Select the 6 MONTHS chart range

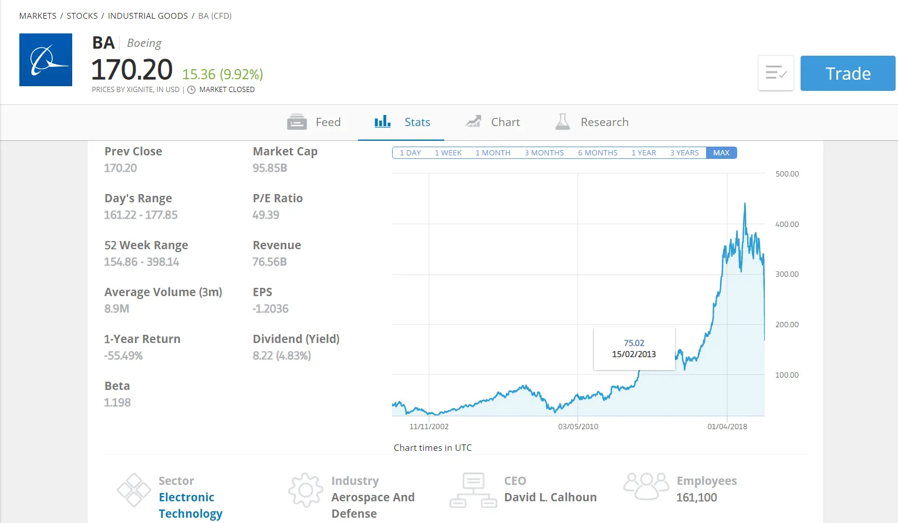pos(597,153)
